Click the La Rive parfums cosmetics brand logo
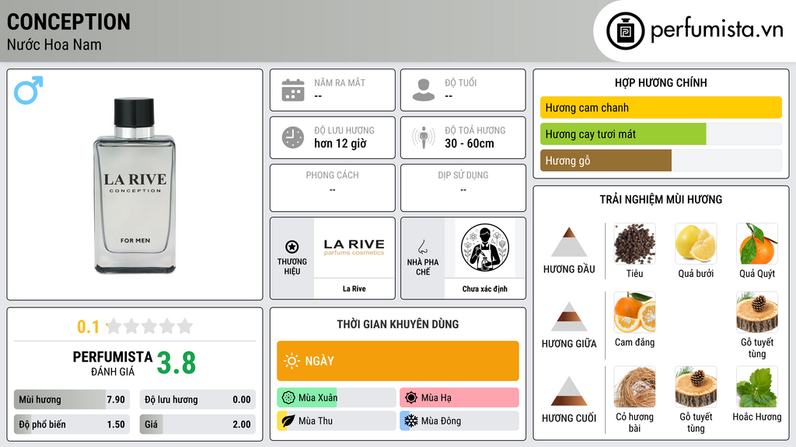The image size is (796, 447). pyautogui.click(x=354, y=248)
